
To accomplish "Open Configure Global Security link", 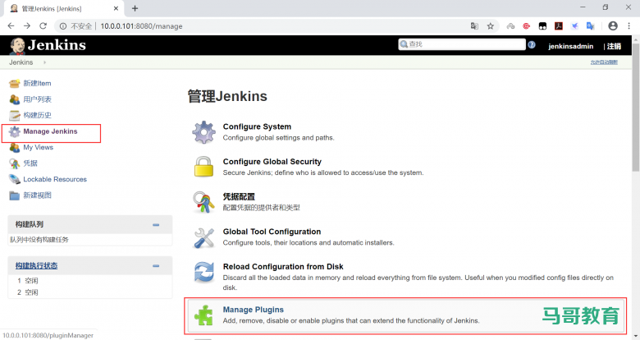I will [x=272, y=162].
